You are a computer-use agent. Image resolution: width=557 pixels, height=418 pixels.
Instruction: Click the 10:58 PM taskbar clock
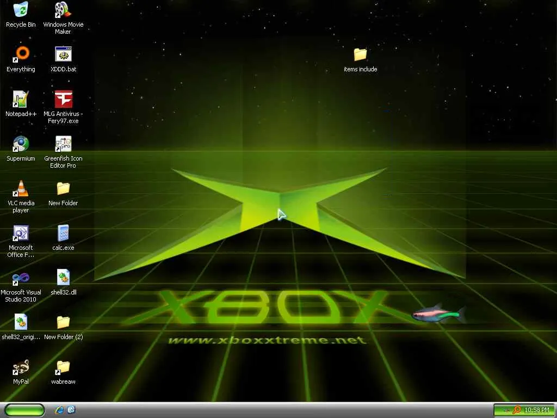tap(537, 410)
